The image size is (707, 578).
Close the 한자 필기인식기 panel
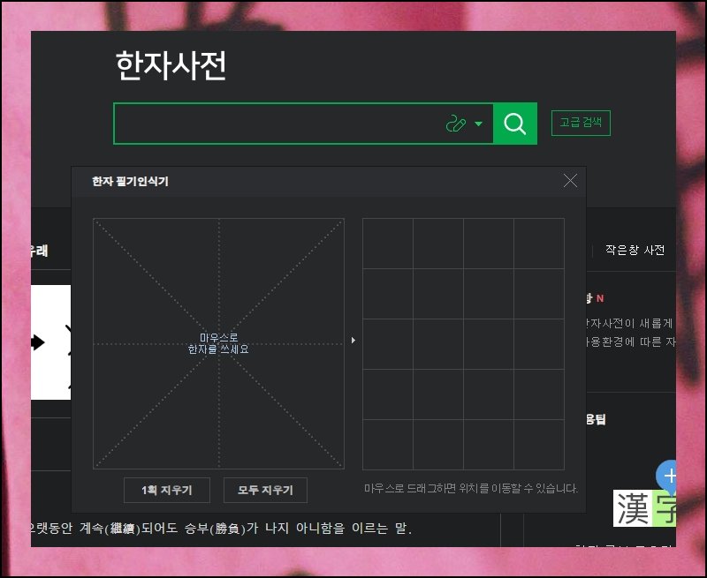point(570,181)
